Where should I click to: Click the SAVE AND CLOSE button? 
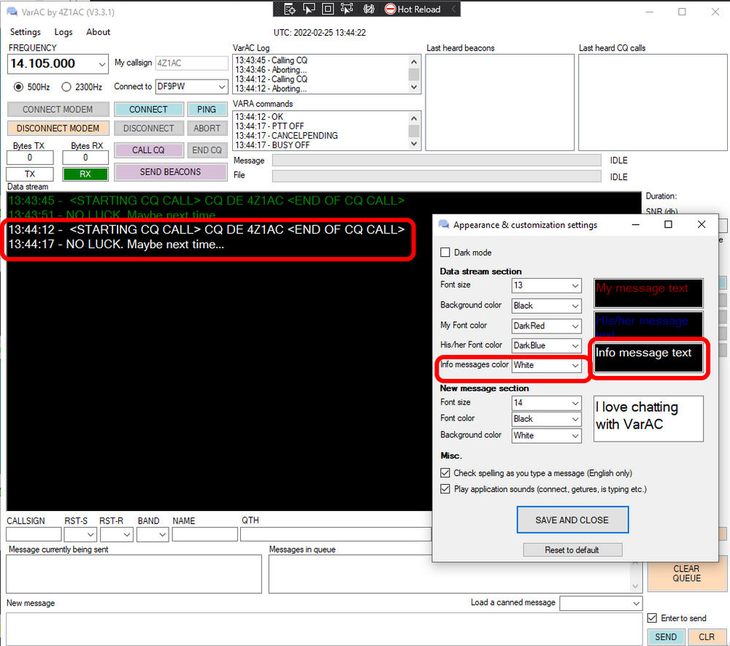(x=572, y=520)
